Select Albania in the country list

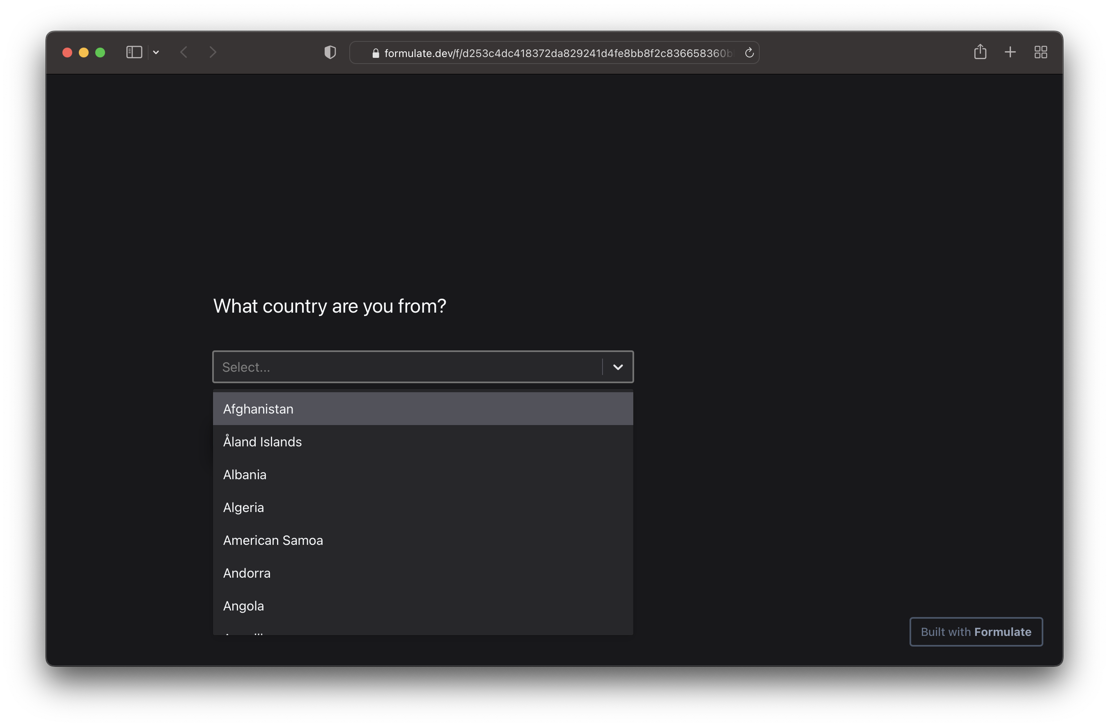coord(422,475)
